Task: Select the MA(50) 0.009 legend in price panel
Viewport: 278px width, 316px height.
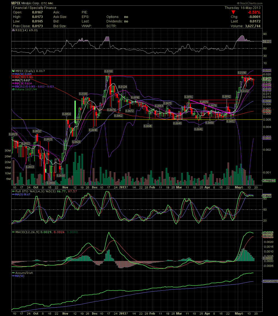Action: (x=22, y=74)
